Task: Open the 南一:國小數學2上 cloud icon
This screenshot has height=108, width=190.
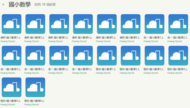Action: [178, 24]
